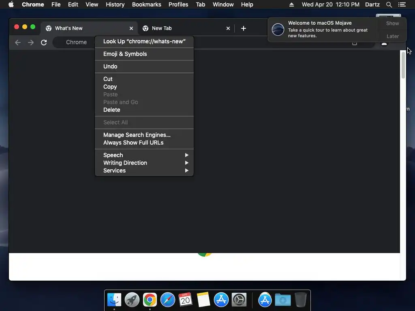Click the browser back arrow
Viewport: 415px width, 311px height.
point(18,42)
